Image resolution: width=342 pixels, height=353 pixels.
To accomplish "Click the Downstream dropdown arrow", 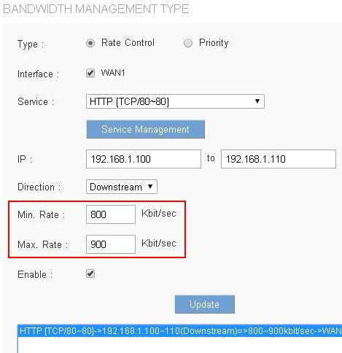I will (x=150, y=187).
